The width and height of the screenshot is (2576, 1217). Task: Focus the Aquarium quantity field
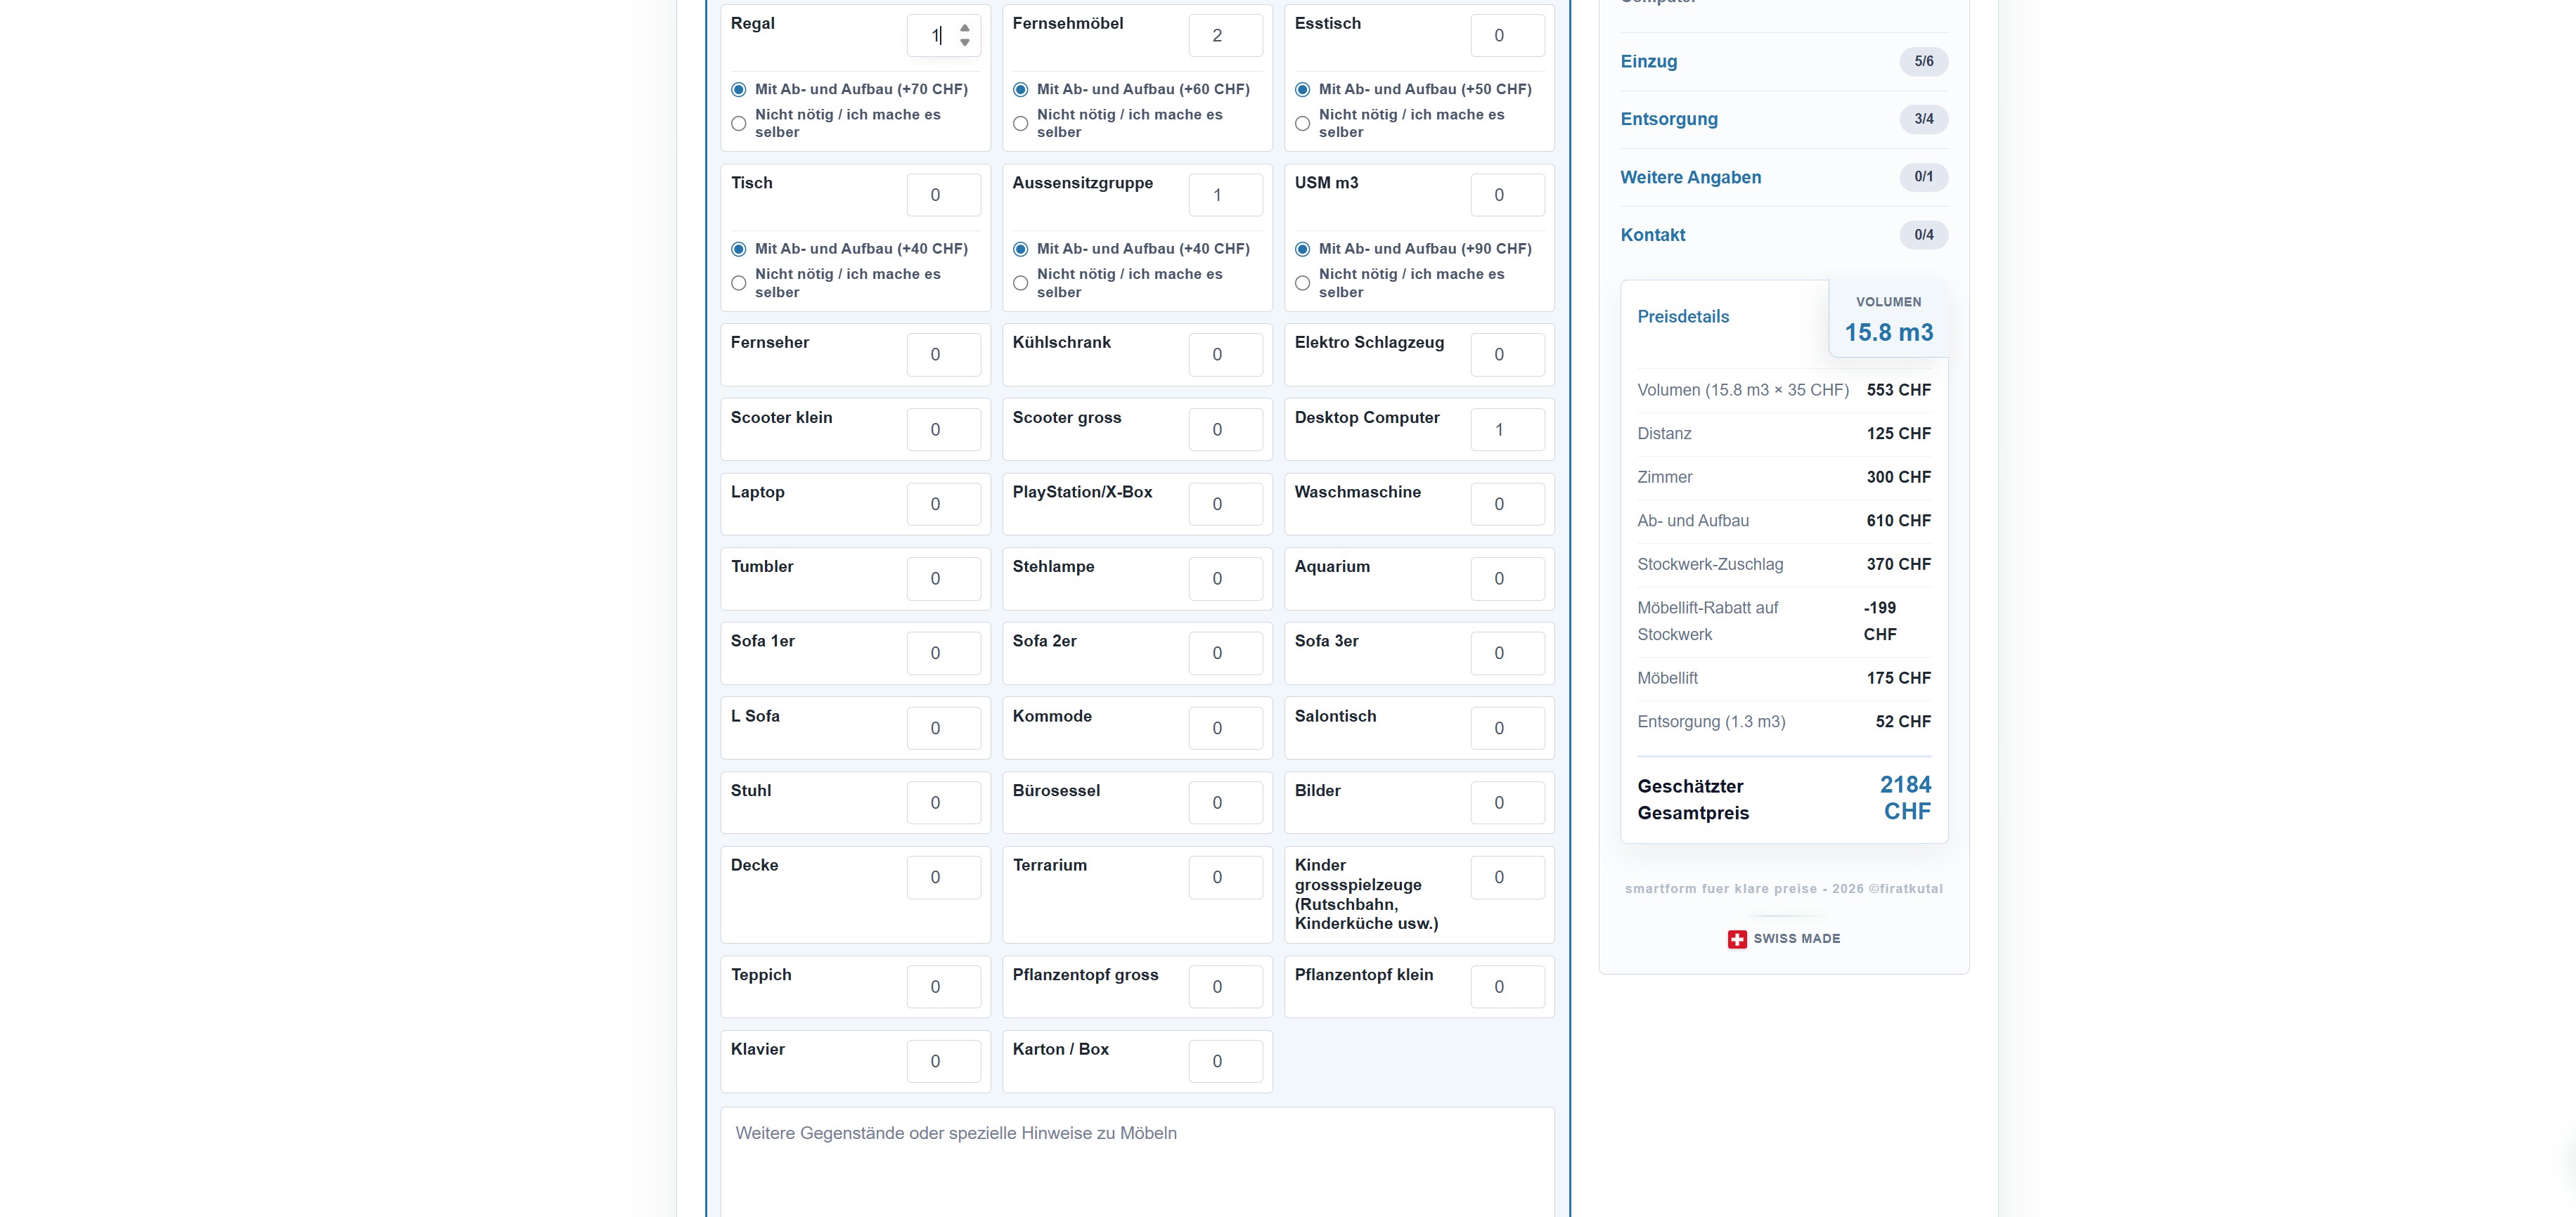tap(1507, 578)
